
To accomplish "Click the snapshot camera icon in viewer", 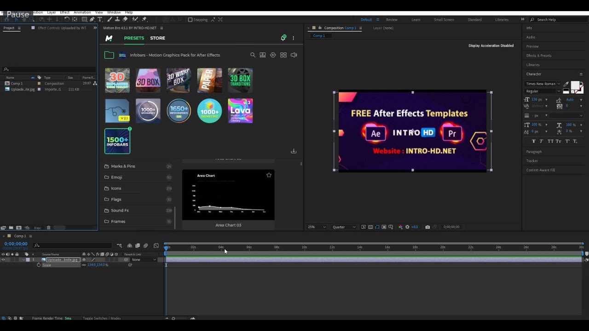I will (427, 227).
